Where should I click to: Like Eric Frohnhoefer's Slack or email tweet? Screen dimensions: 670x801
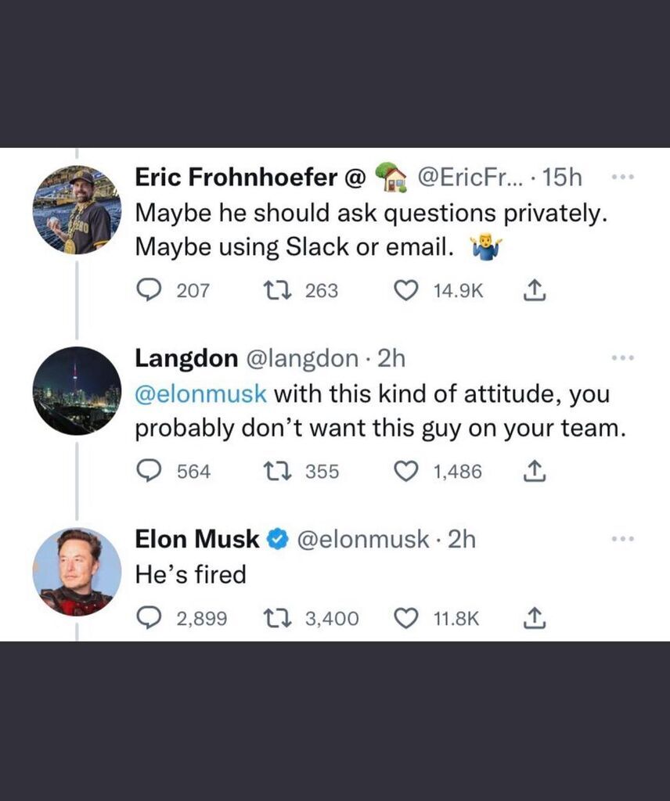[405, 291]
